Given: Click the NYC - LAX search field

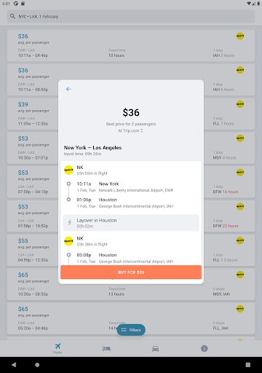Looking at the screenshot, I should click(x=131, y=16).
